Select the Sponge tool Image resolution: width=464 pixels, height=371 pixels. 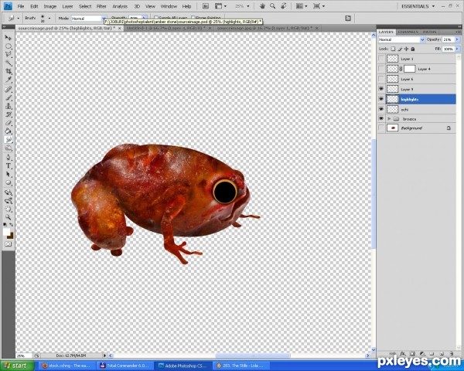pos(9,148)
